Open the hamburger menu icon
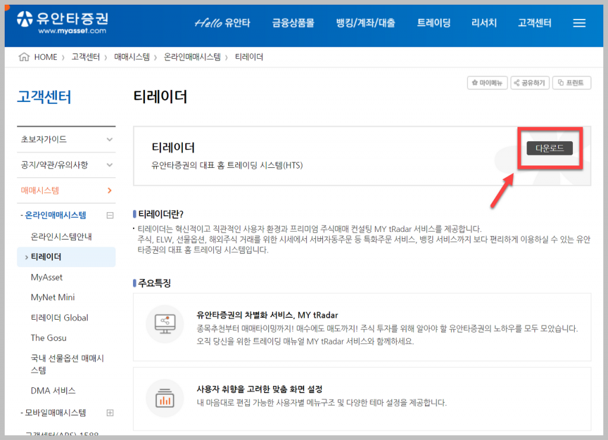The width and height of the screenshot is (608, 440). point(579,23)
